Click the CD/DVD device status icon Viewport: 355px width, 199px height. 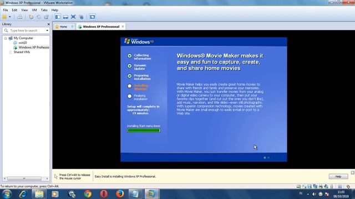click(x=304, y=187)
